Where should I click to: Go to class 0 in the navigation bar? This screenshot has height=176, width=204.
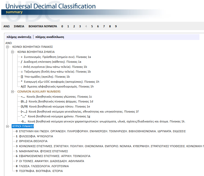[62, 26]
